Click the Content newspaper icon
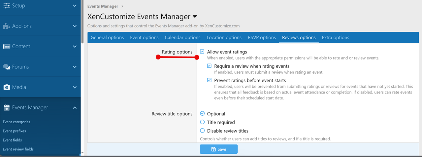 click(7, 47)
